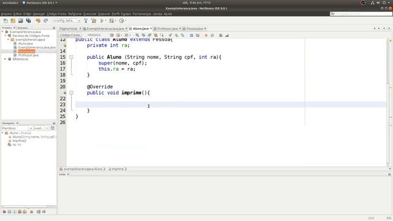393x221 pixels.
Task: Click the Find Previous Occurrence icon
Action: click(143, 36)
